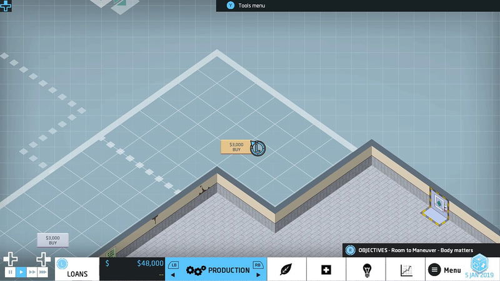Set game speed to normal play
500x281 pixels.
[x=21, y=272]
